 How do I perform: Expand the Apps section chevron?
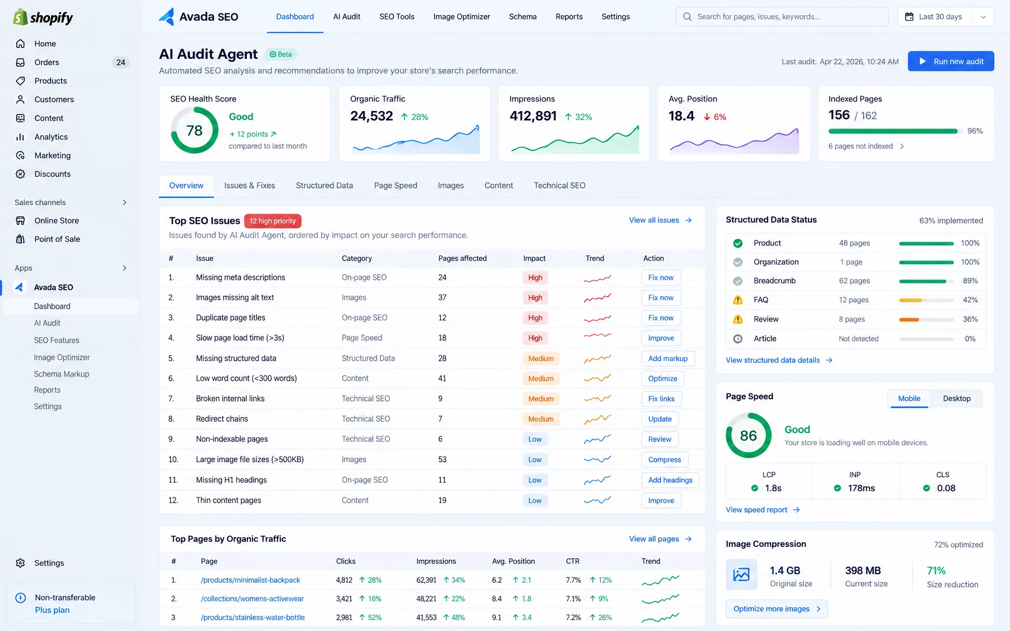125,268
